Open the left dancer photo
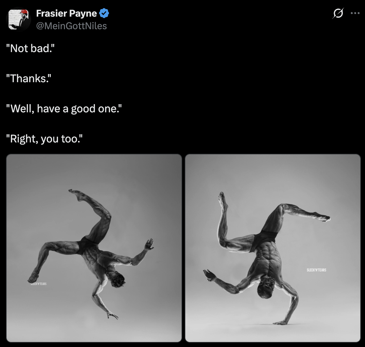This screenshot has width=365, height=347. click(94, 248)
